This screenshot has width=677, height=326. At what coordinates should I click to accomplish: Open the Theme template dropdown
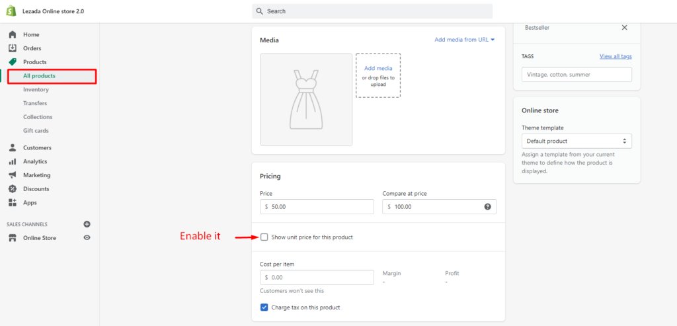click(x=577, y=142)
